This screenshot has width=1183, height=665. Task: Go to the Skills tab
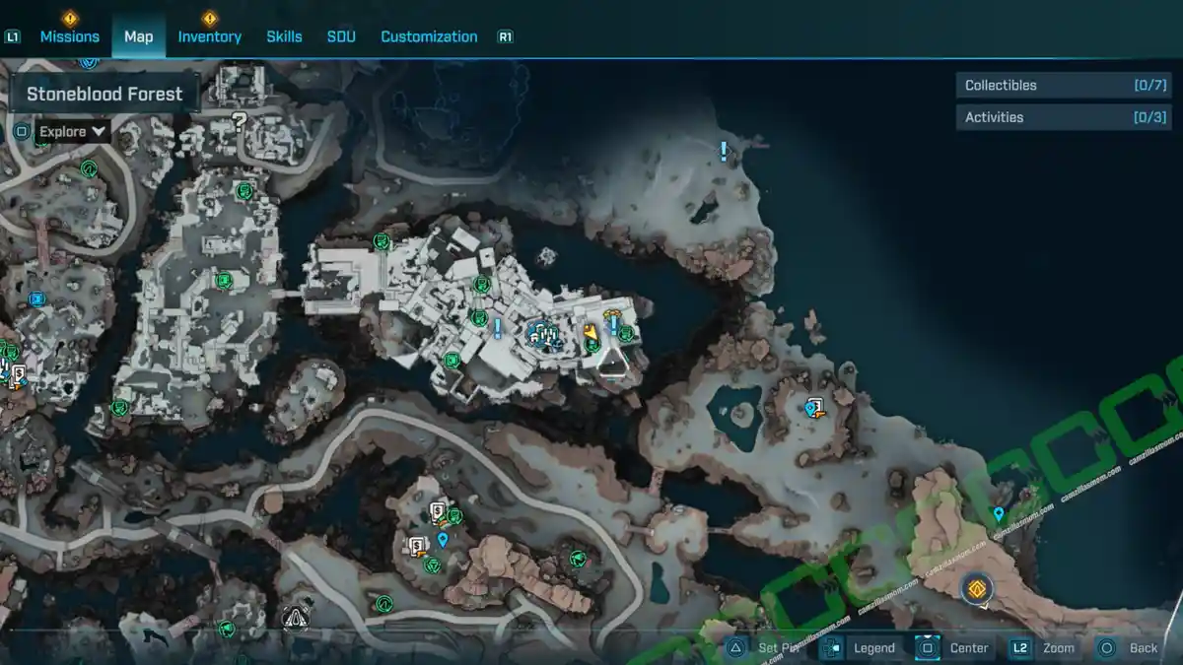click(x=284, y=36)
